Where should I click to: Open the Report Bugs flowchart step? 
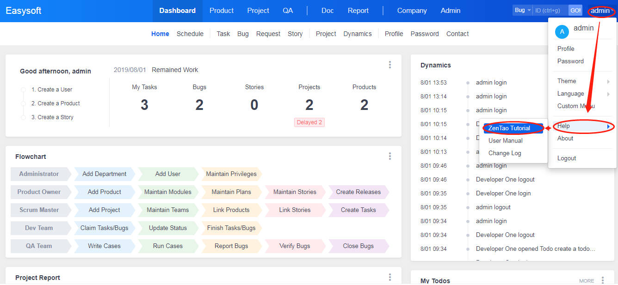[231, 246]
